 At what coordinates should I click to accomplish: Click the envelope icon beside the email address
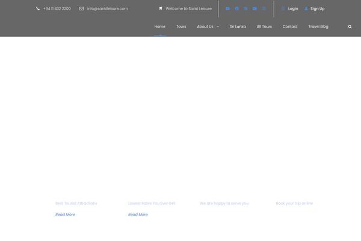[x=81, y=8]
